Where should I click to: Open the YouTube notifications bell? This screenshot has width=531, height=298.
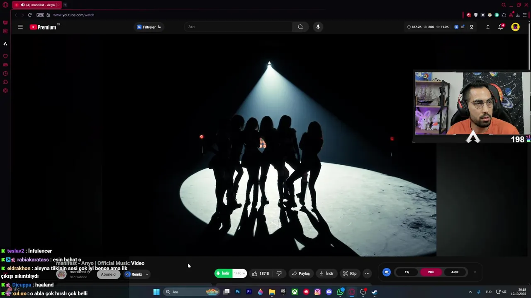coord(501,27)
